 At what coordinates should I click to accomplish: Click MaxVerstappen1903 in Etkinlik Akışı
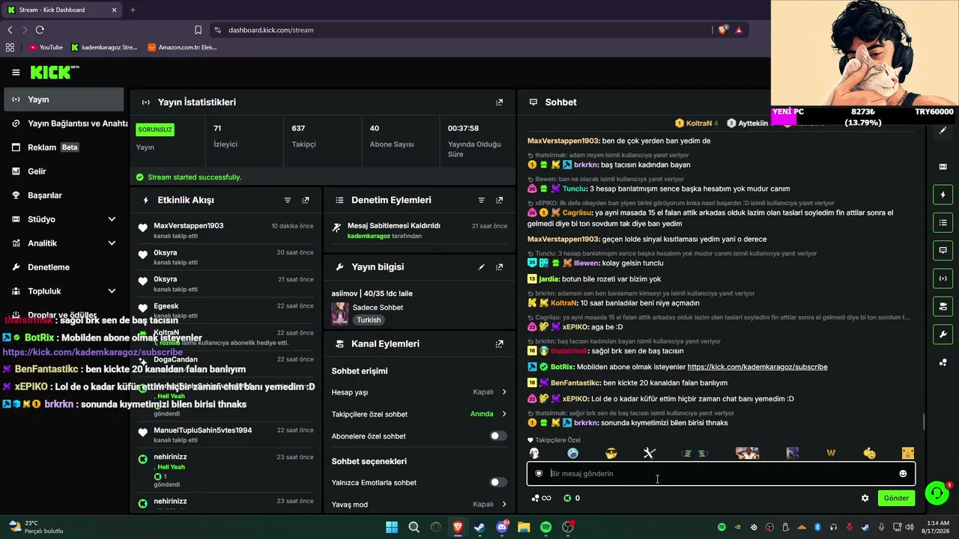click(188, 226)
